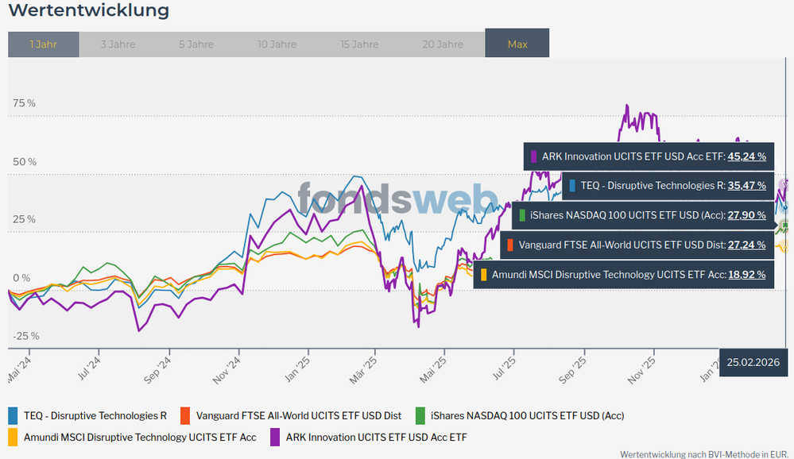Screen dimensions: 794x459
Task: Click the Wertentwicklung heading
Action: point(88,10)
